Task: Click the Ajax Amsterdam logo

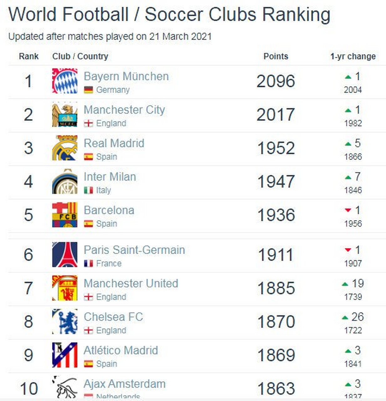Action: point(65,388)
